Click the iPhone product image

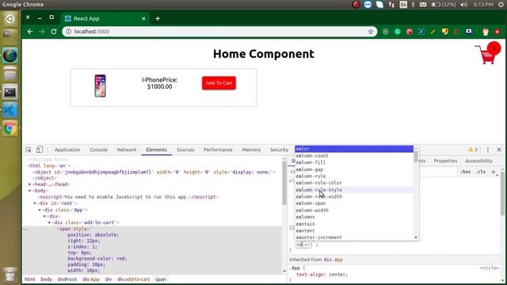point(101,86)
